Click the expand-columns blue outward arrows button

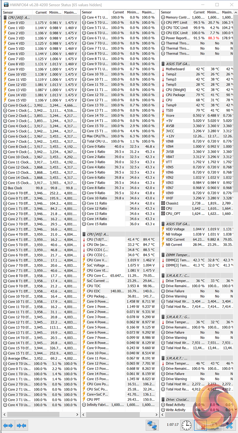pyautogui.click(x=8, y=425)
